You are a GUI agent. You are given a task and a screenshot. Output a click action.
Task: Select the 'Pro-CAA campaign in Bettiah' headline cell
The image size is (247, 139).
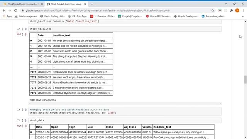point(183,137)
